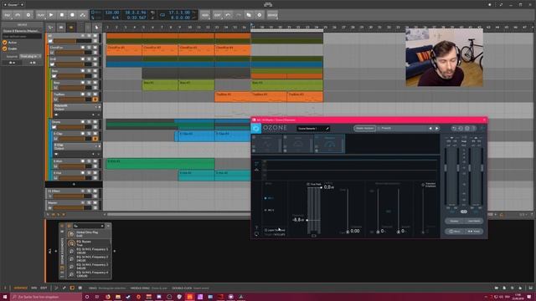Click the threshold slider handle at -8.8 dB
Viewport: 536px width, 301px height.
pyautogui.click(x=307, y=220)
